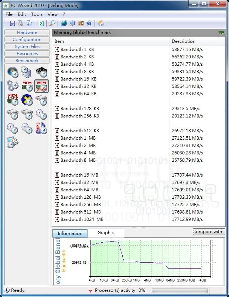Select the Bandwidth 1024 MB row

click(139, 219)
